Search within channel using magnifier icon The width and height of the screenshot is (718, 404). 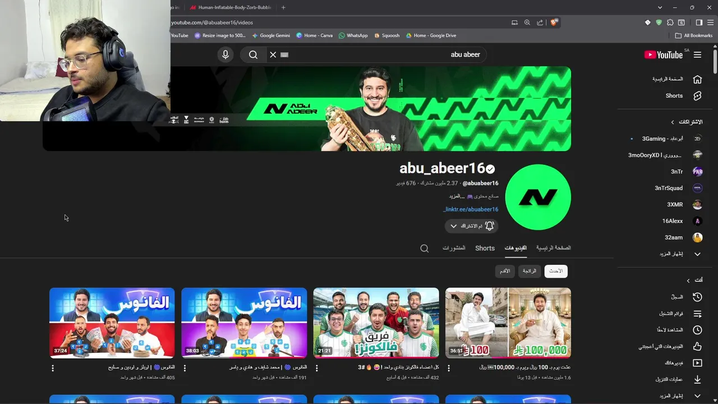pos(425,248)
